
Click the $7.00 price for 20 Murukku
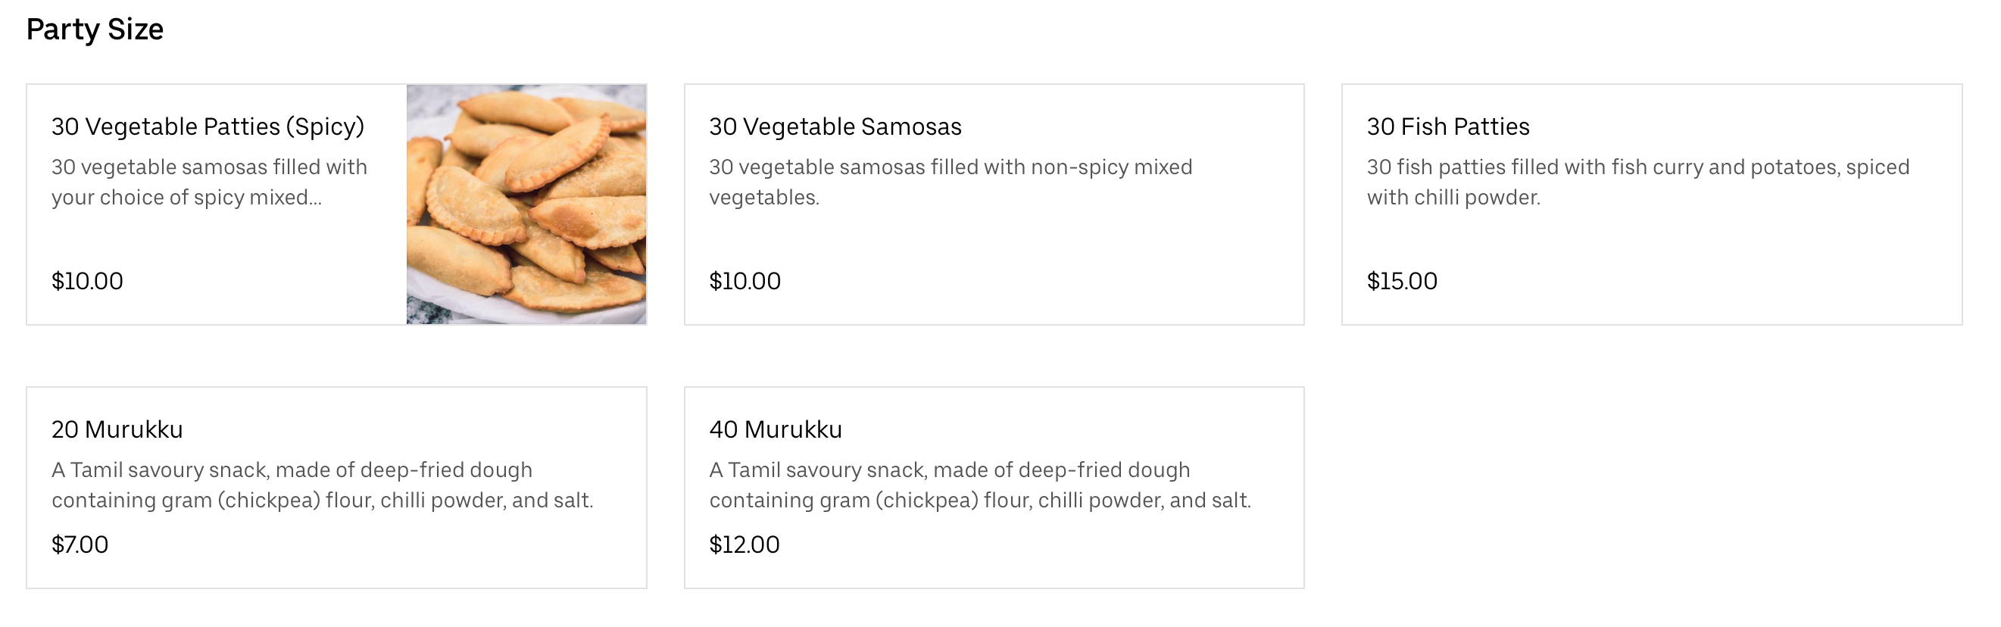point(80,544)
